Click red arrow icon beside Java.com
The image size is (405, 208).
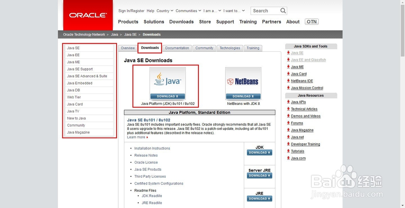click(288, 158)
